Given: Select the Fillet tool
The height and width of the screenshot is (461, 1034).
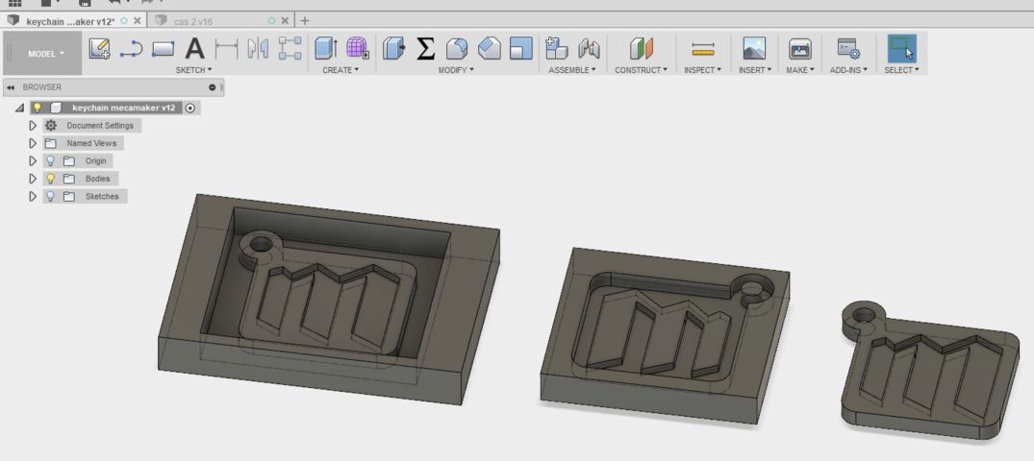Looking at the screenshot, I should point(457,48).
